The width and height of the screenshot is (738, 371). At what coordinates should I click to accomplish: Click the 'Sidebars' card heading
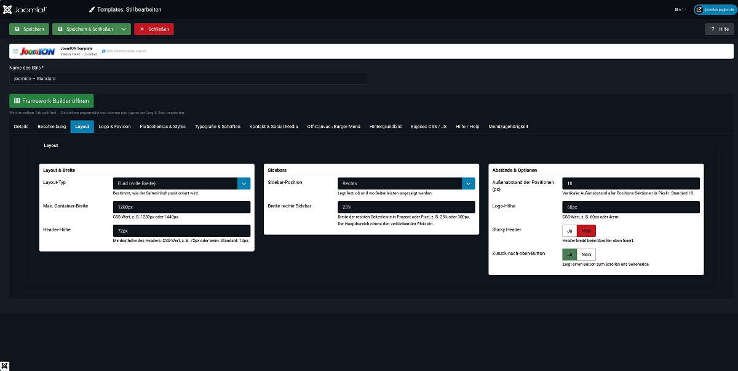click(277, 169)
